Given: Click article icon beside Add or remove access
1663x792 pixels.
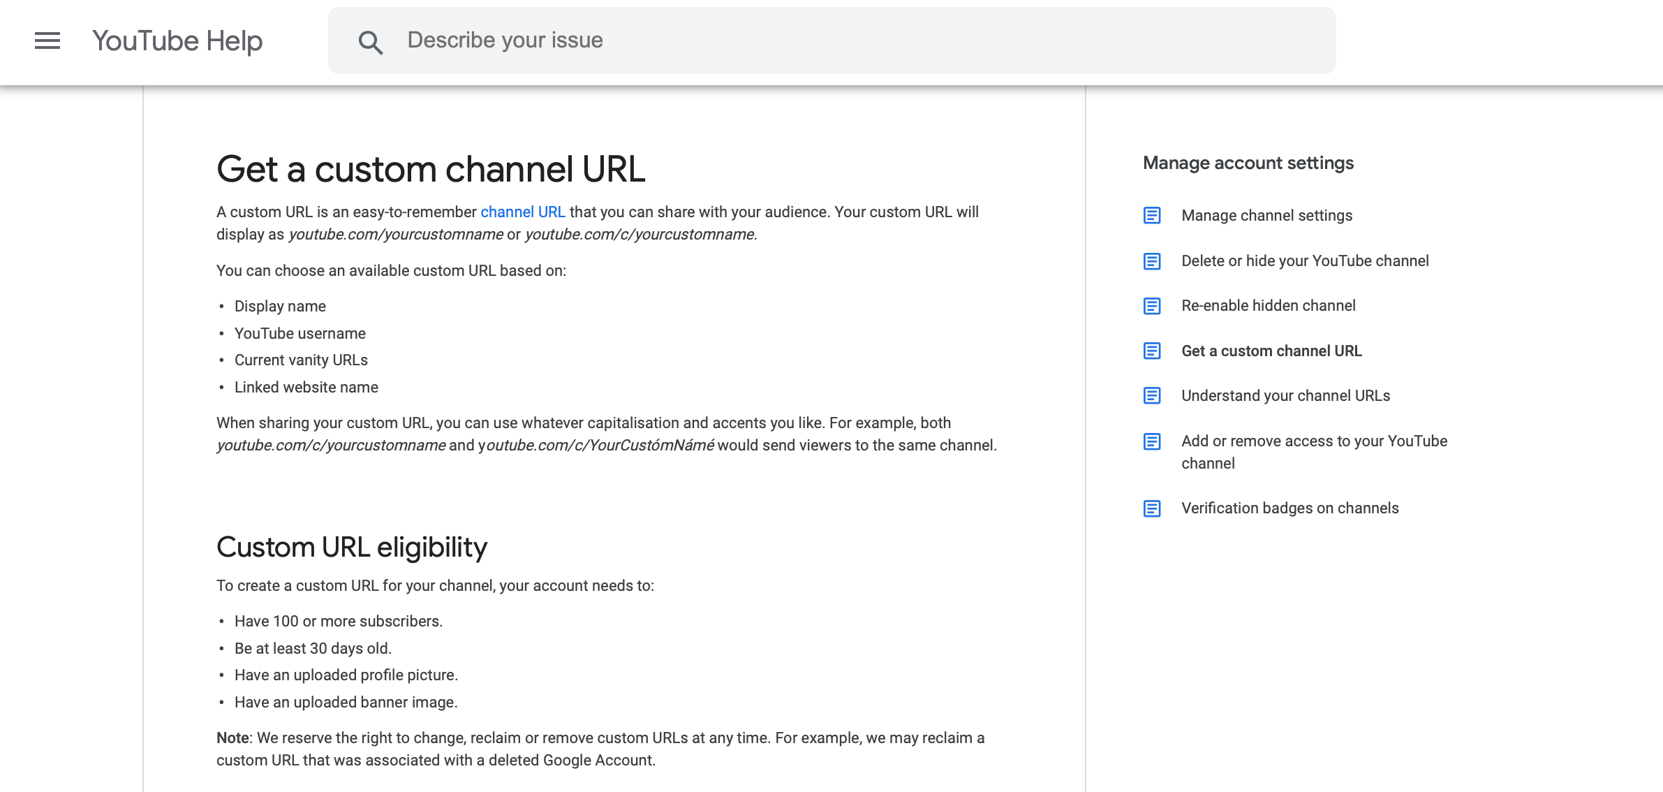Looking at the screenshot, I should [1152, 441].
